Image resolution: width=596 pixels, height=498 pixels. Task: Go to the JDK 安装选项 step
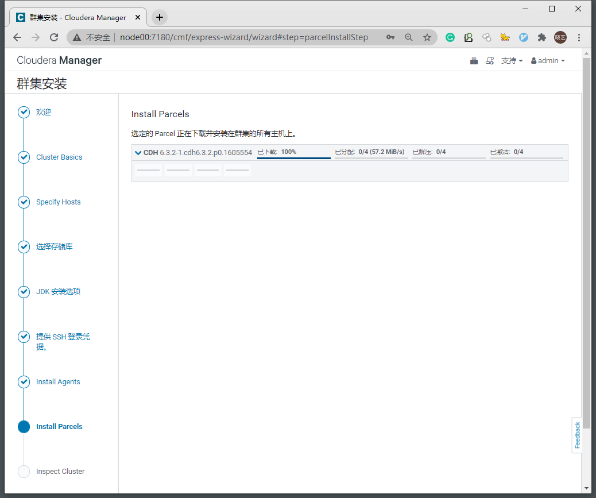click(58, 292)
